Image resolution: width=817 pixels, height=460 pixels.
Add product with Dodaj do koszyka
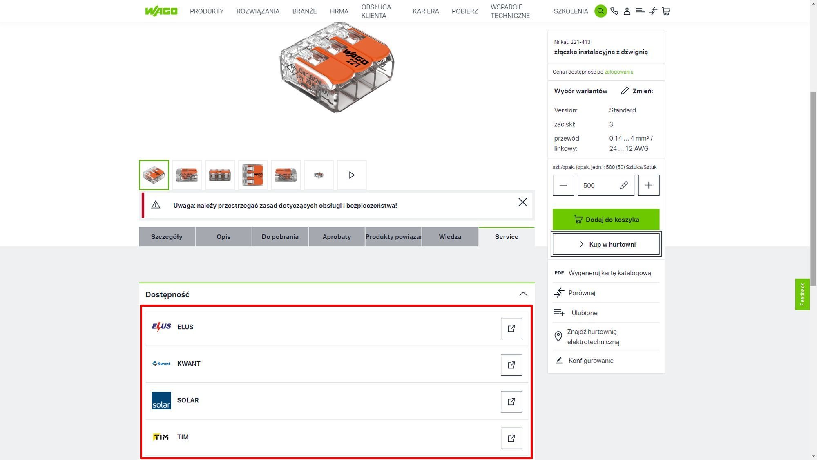(606, 220)
